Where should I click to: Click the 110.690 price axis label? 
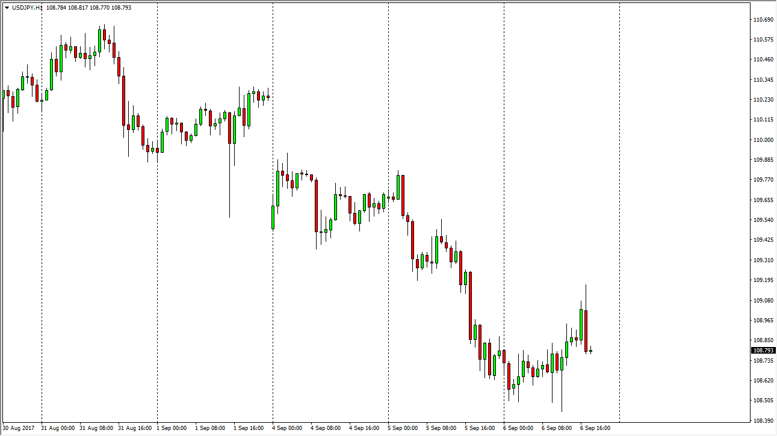[763, 20]
